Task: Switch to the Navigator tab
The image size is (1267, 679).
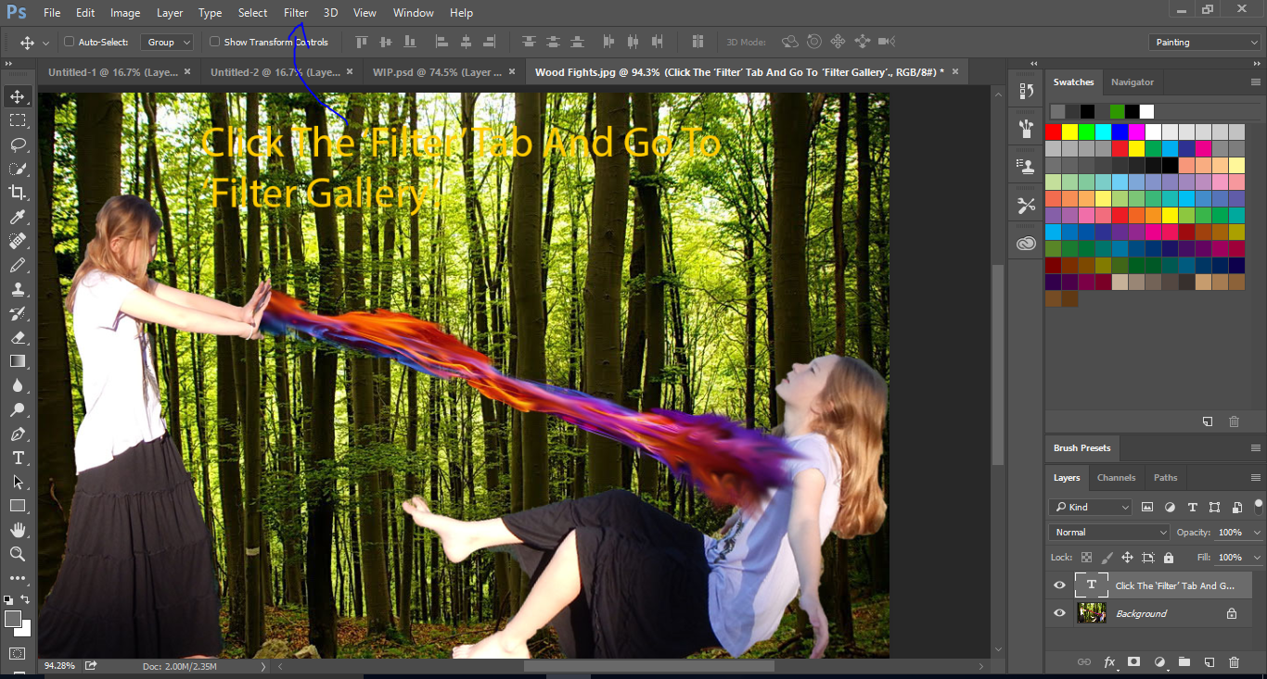Action: 1133,82
